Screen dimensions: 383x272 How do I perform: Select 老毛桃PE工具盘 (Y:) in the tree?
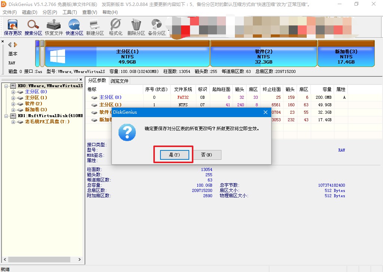click(x=47, y=122)
